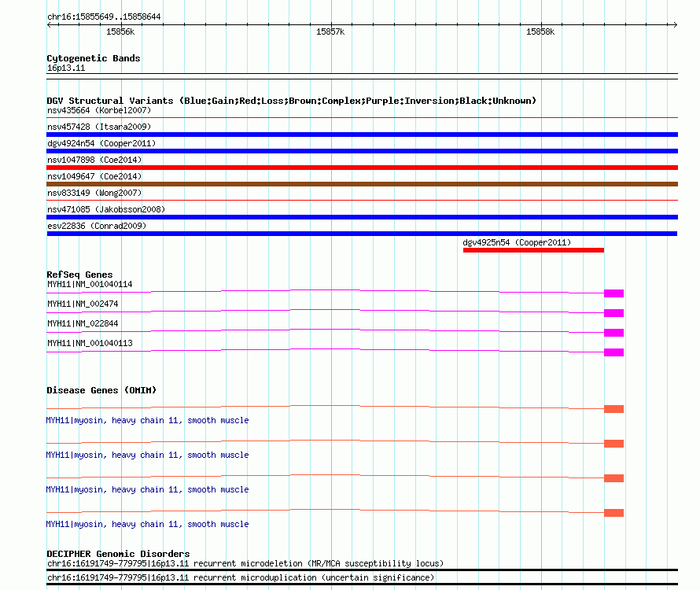Image resolution: width=700 pixels, height=590 pixels.
Task: Click the chr16:15855649..15858644 region label
Action: coord(104,17)
